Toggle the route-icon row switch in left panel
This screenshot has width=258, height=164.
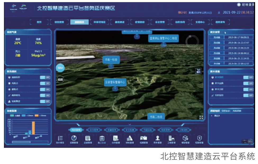[45, 95]
